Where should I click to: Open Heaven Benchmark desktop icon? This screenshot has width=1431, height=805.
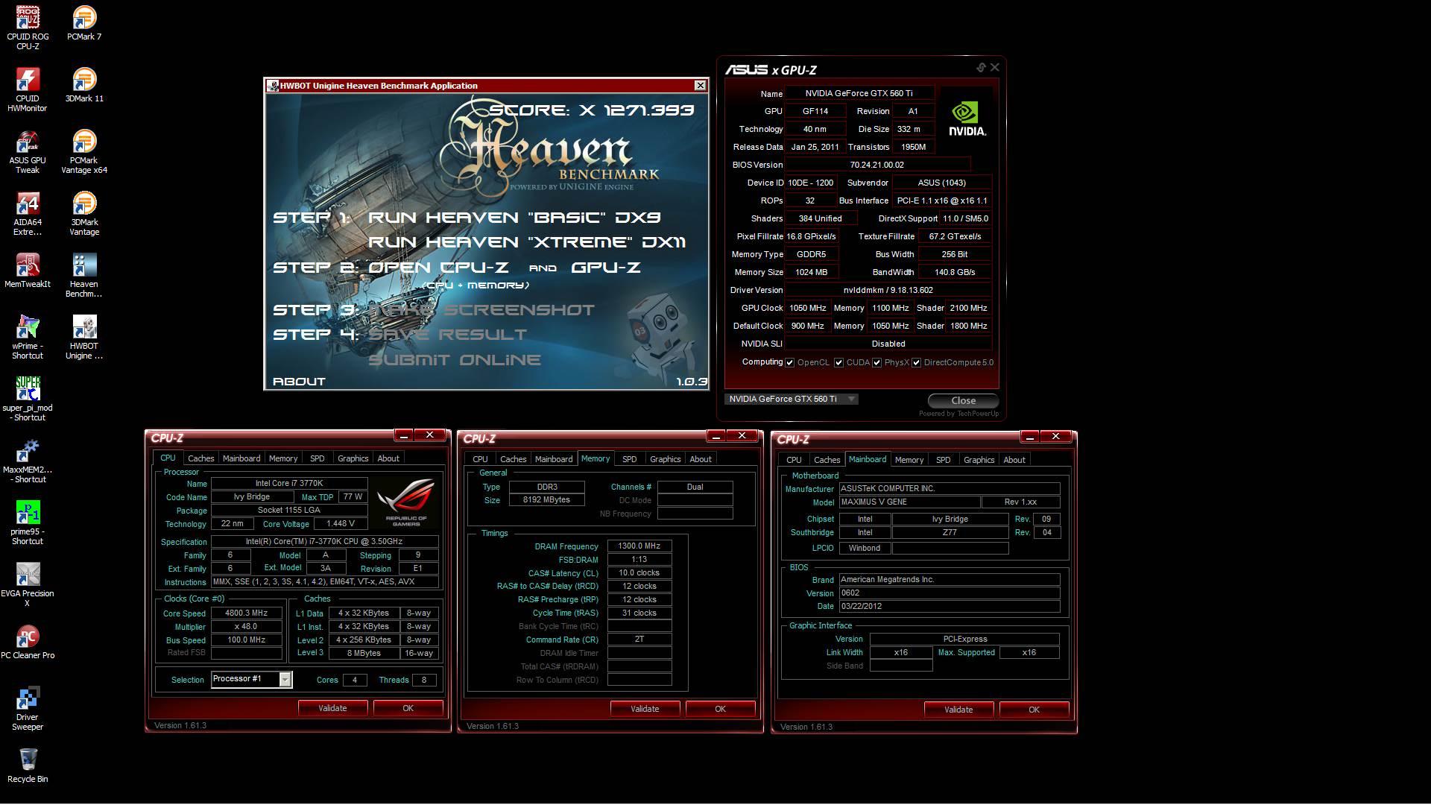point(84,274)
